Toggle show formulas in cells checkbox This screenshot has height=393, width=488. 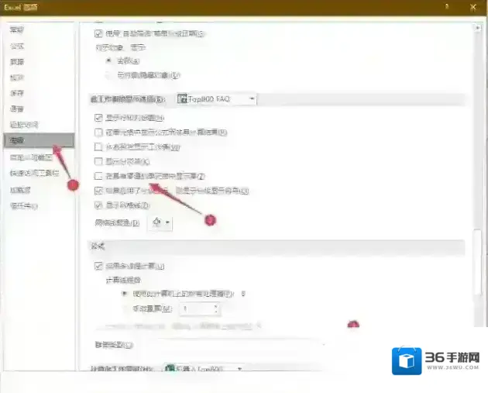coord(98,133)
